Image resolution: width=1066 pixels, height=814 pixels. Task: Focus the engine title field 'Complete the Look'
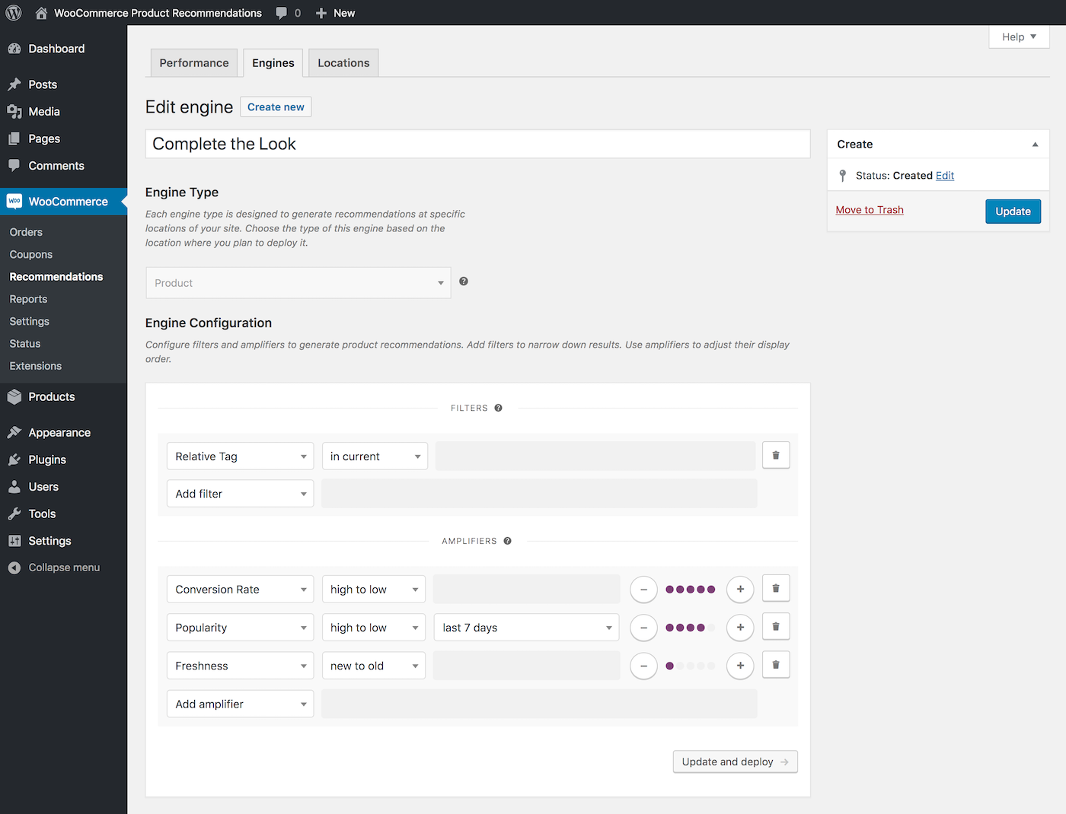click(477, 144)
